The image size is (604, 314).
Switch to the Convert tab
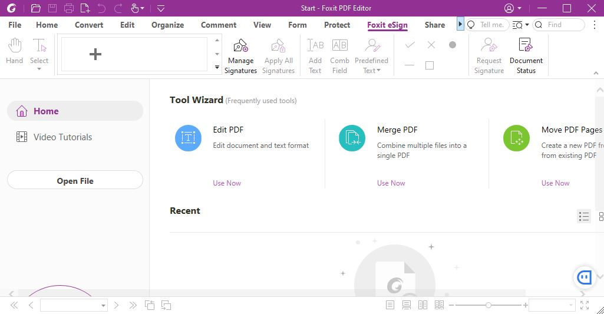point(89,25)
